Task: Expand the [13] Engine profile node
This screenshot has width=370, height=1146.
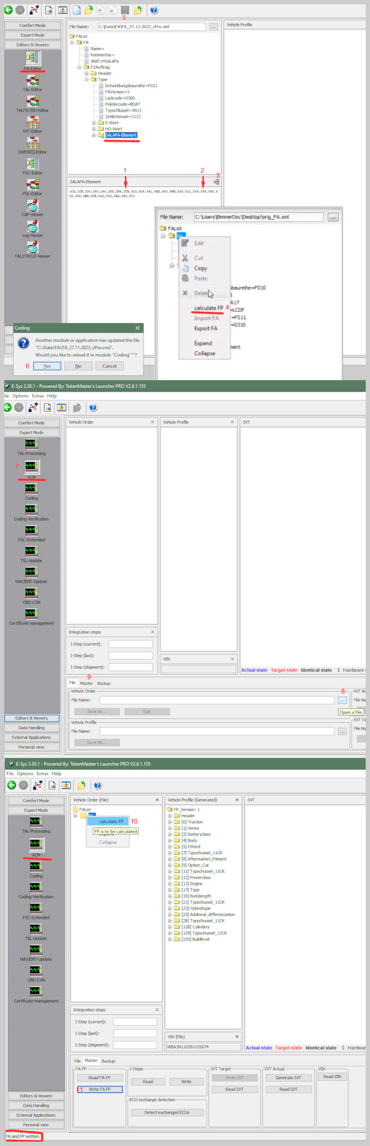Action: [x=170, y=884]
